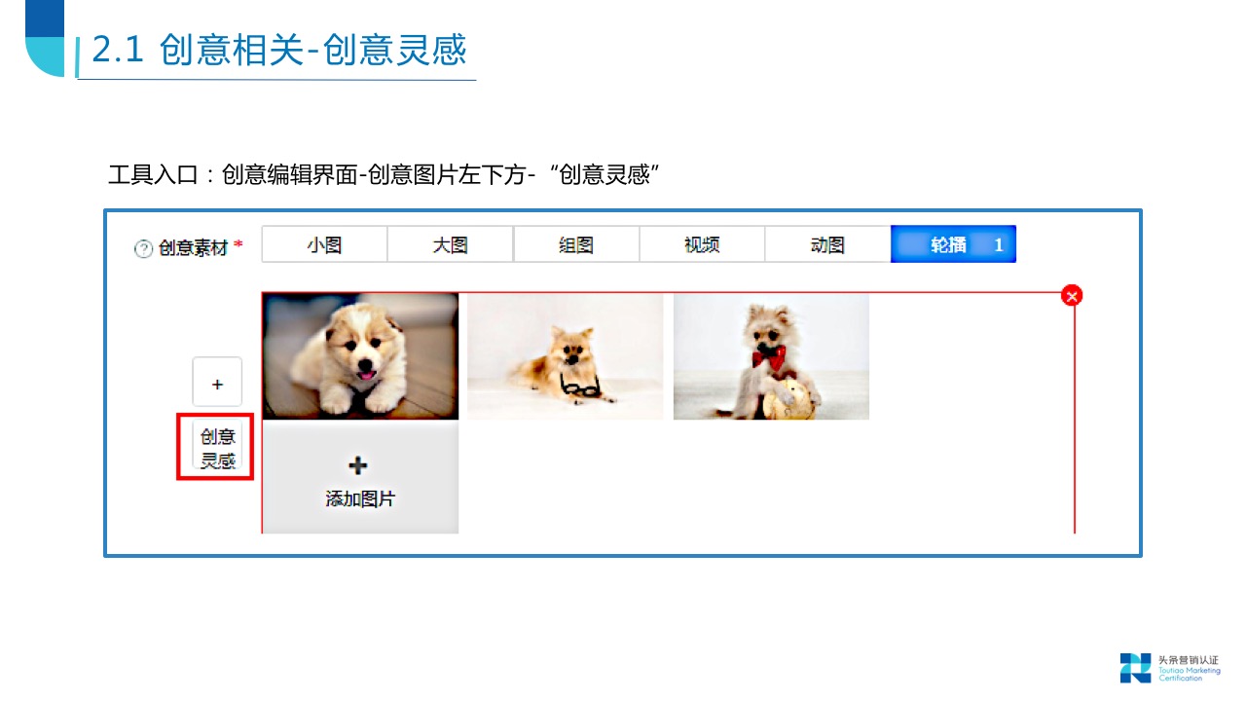Screen dimensions: 1246x701
Task: Click the help question mark beside 创意素材
Action: pos(143,248)
